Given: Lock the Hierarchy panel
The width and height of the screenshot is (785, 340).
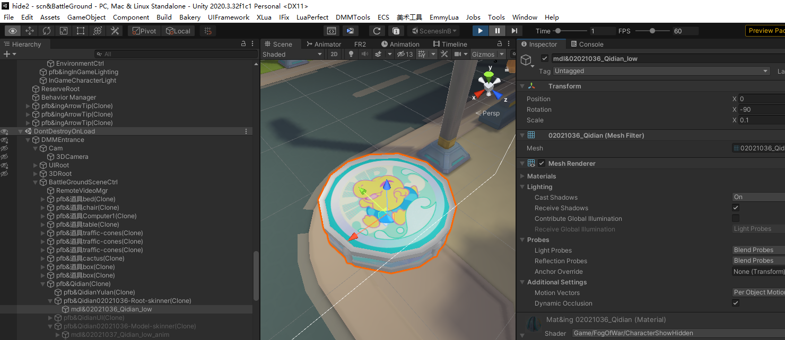Looking at the screenshot, I should 243,44.
